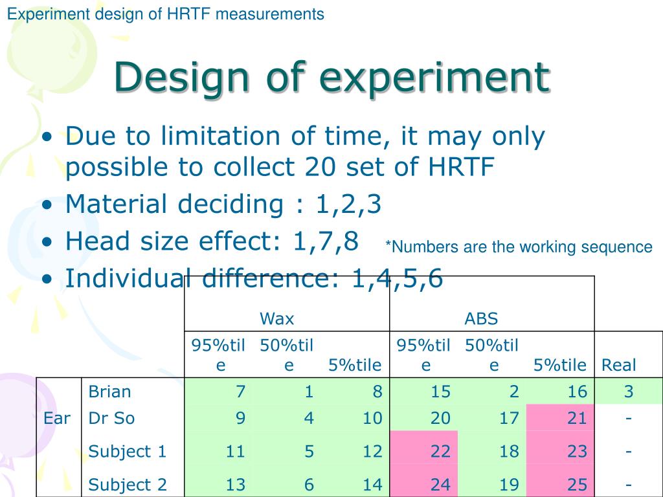Click the "Subject 2" row label
This screenshot has height=497, width=663.
click(128, 485)
